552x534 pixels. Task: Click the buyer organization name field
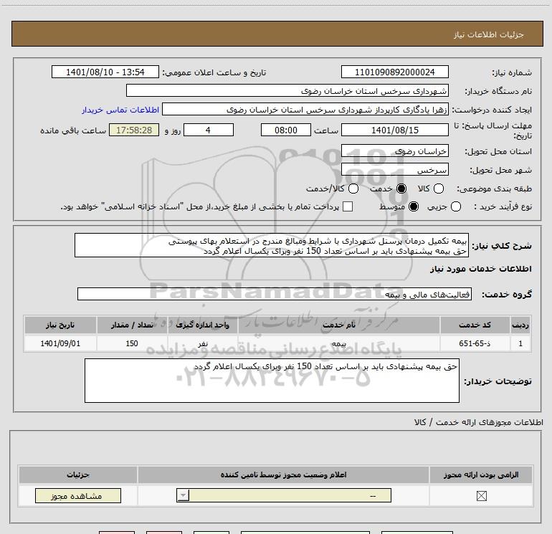287,90
